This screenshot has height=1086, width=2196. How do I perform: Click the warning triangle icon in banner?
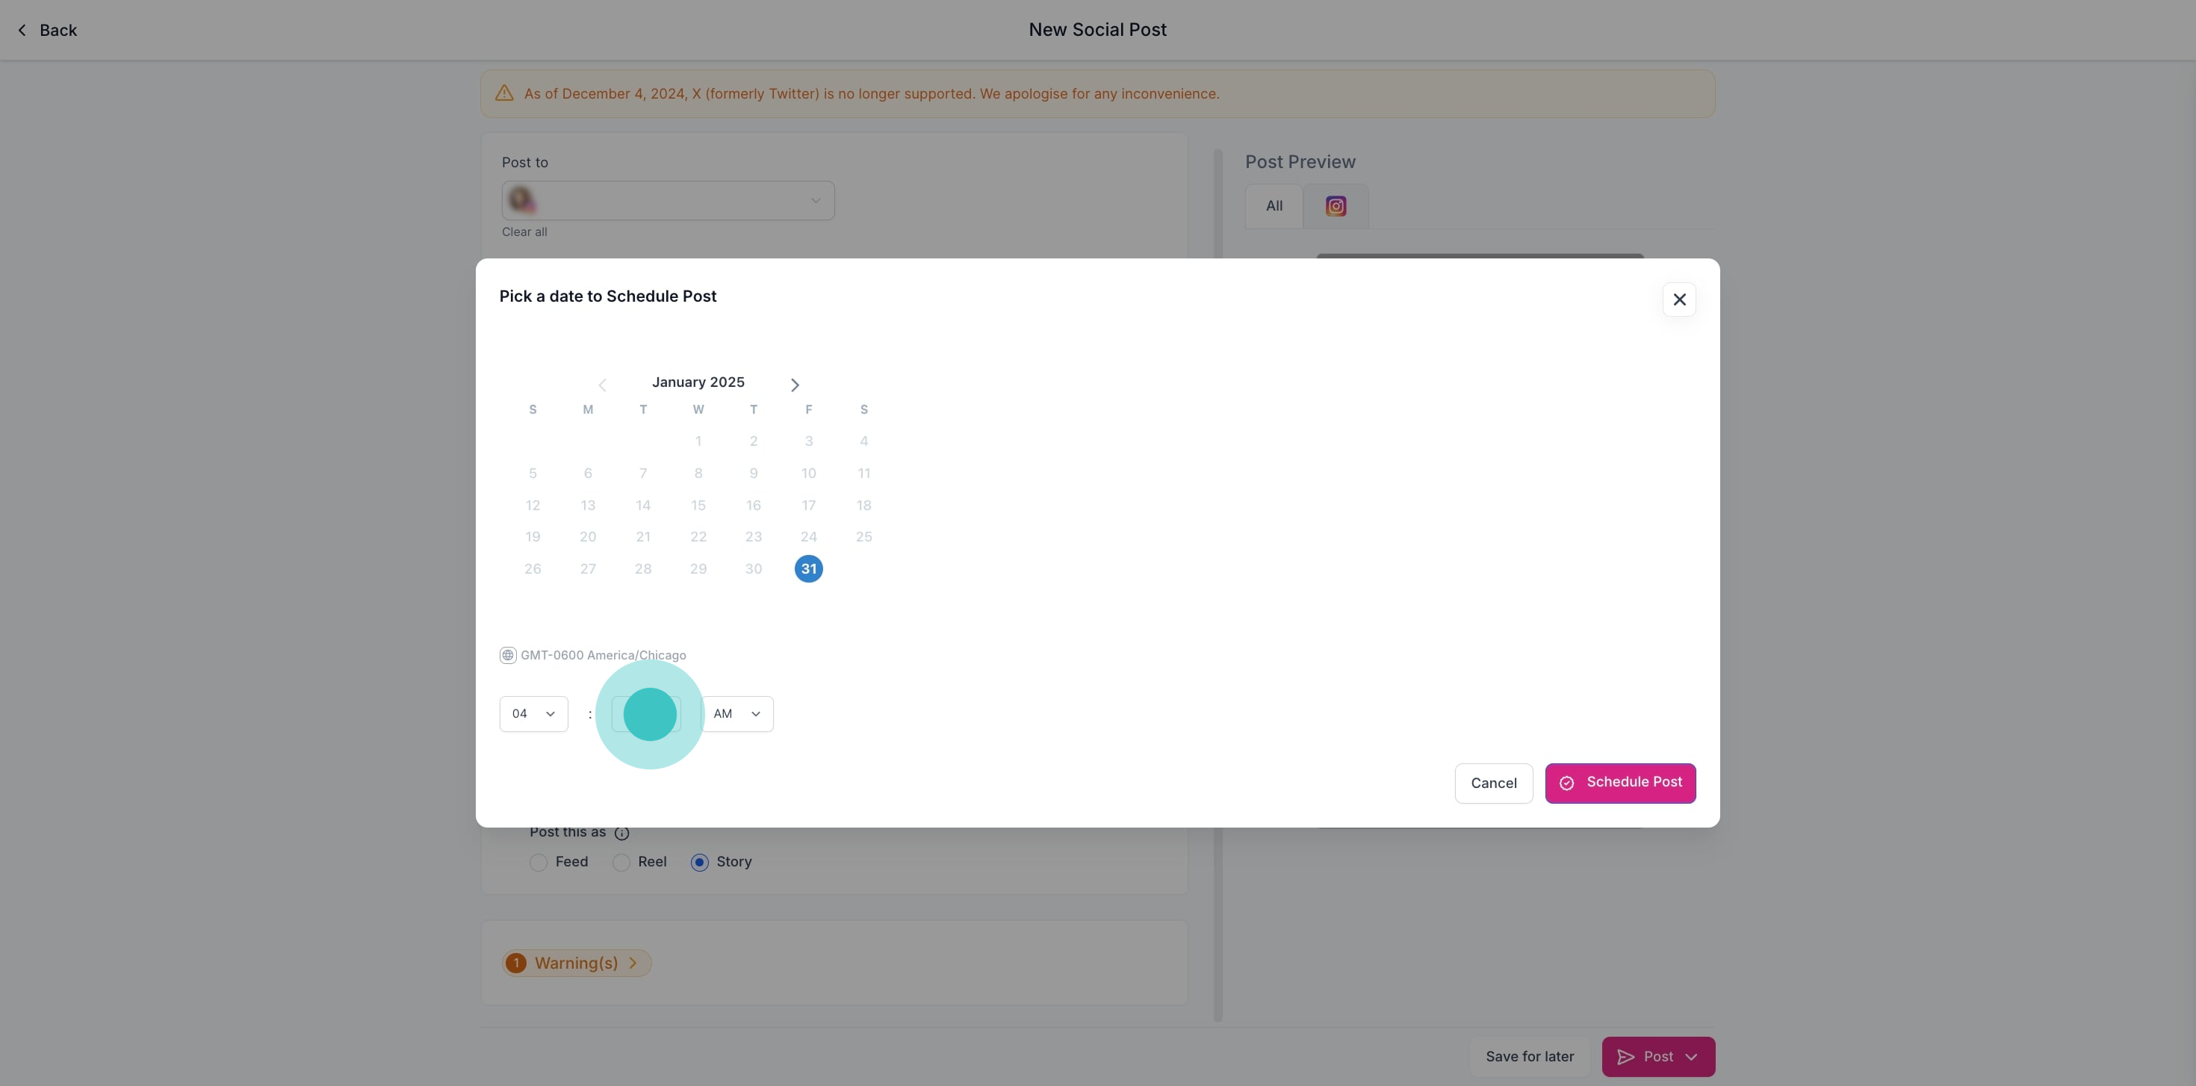pyautogui.click(x=505, y=94)
